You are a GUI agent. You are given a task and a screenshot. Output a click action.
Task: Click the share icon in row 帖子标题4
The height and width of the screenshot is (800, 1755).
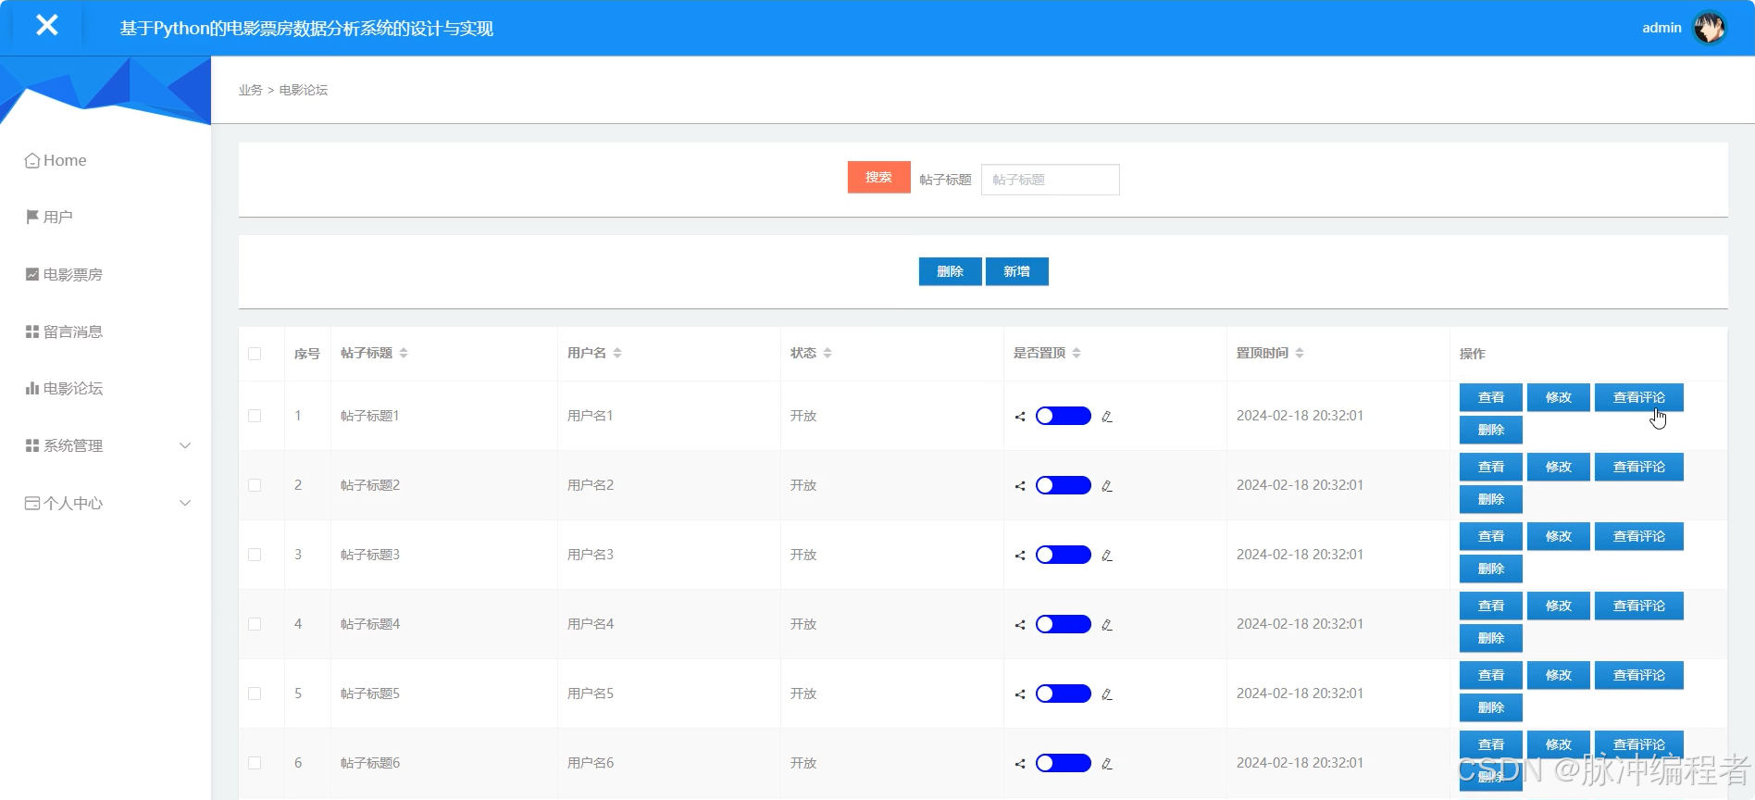pos(1020,625)
